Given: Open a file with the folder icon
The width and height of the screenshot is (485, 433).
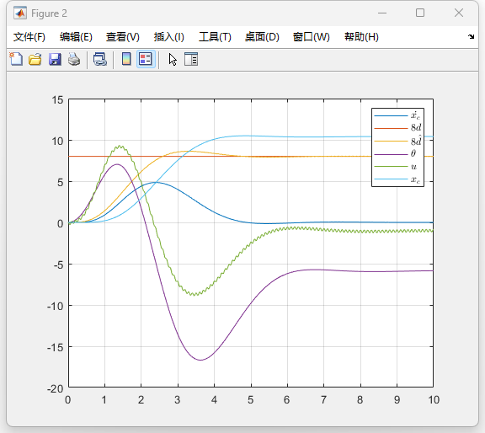Looking at the screenshot, I should coord(35,59).
